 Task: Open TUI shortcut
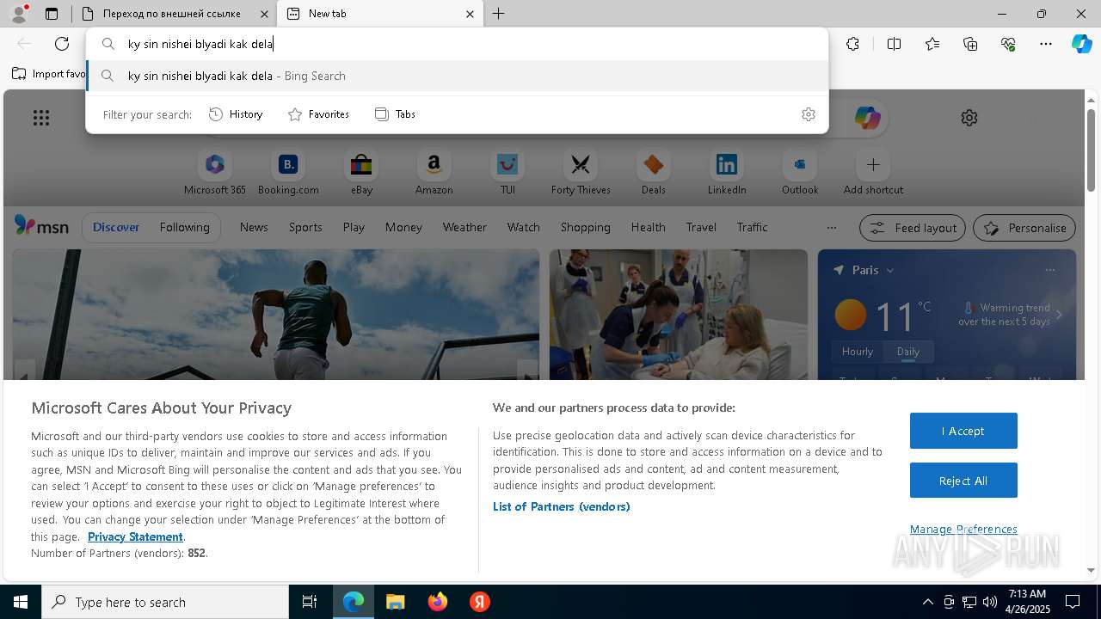(507, 172)
